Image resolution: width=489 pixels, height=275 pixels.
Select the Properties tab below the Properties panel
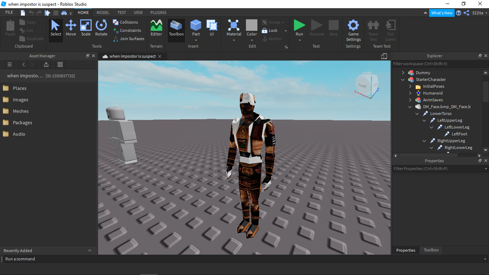click(406, 250)
